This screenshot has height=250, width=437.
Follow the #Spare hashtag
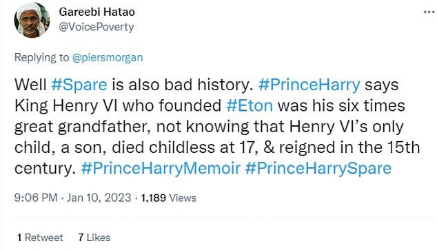79,84
